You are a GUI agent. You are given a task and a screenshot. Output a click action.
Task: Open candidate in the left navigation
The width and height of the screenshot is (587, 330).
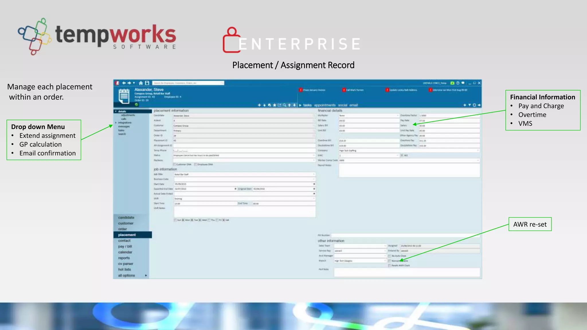click(x=126, y=217)
